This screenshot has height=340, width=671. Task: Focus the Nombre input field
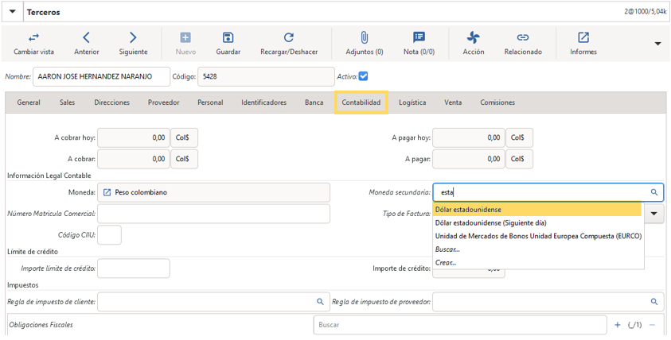tap(101, 77)
